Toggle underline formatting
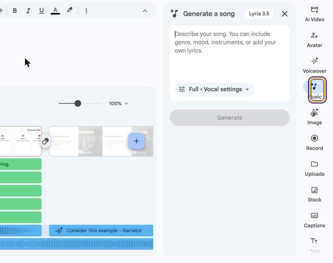This screenshot has width=333, height=263. pos(42,11)
